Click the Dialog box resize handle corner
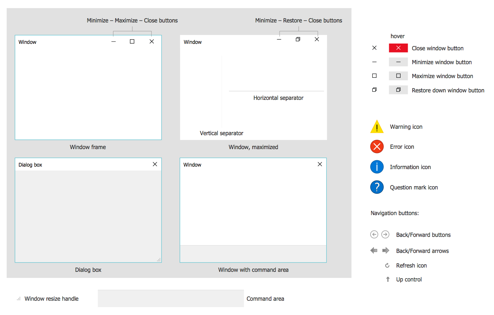This screenshot has width=494, height=315. (x=159, y=260)
